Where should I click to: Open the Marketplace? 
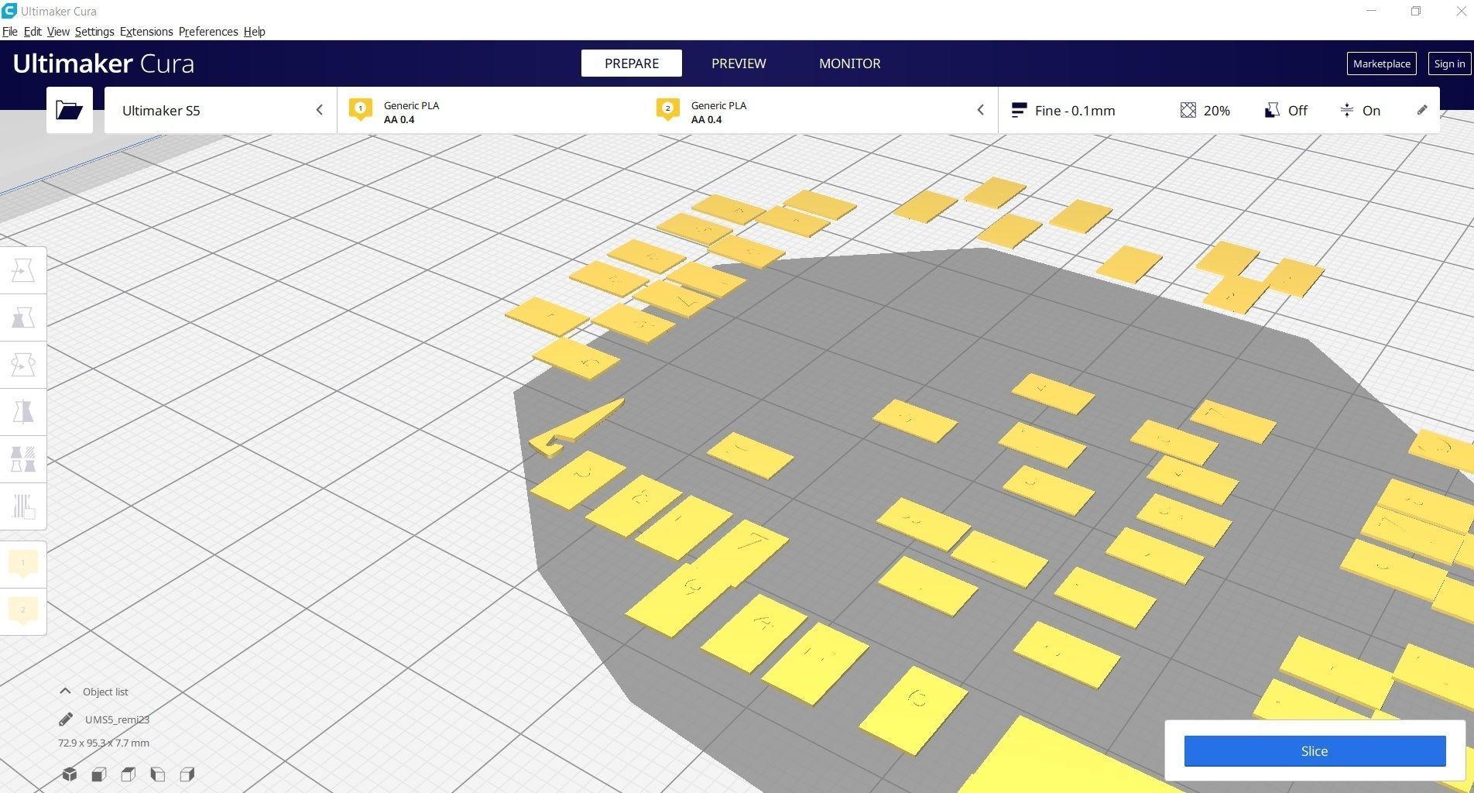click(1382, 64)
